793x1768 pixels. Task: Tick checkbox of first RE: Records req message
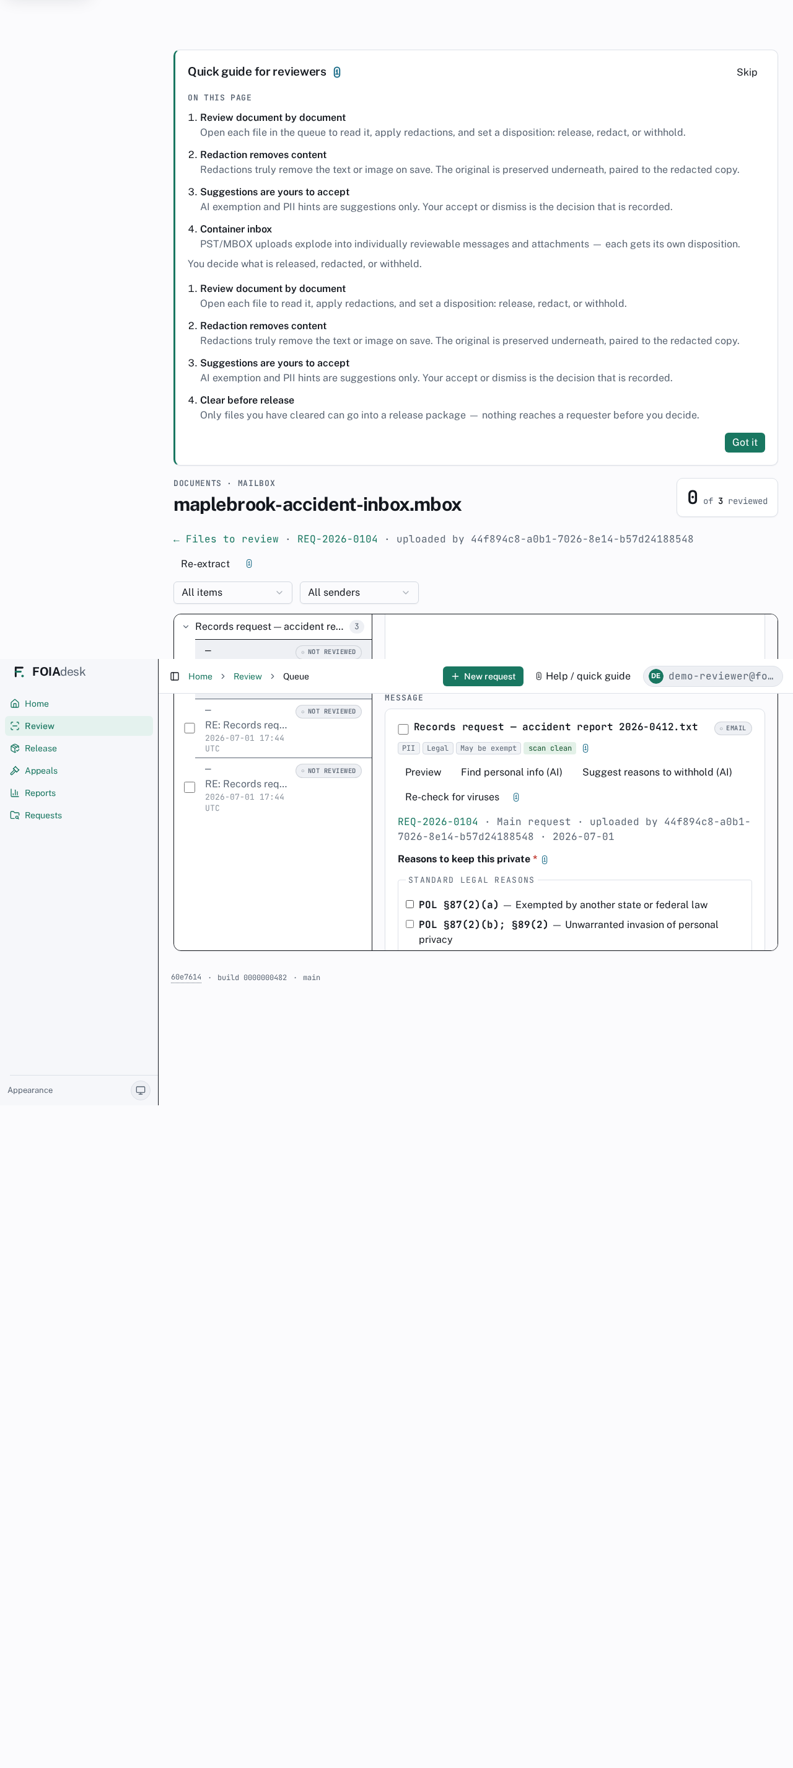point(190,728)
